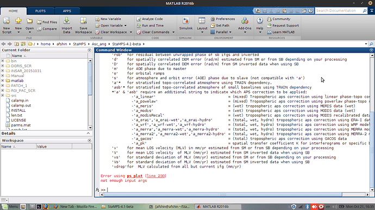375x210 pixels.
Task: Create a New Script
Action: pyautogui.click(x=7, y=25)
